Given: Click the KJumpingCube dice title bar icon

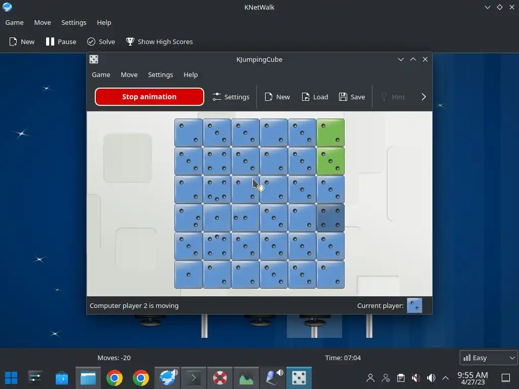Looking at the screenshot, I should 94,60.
